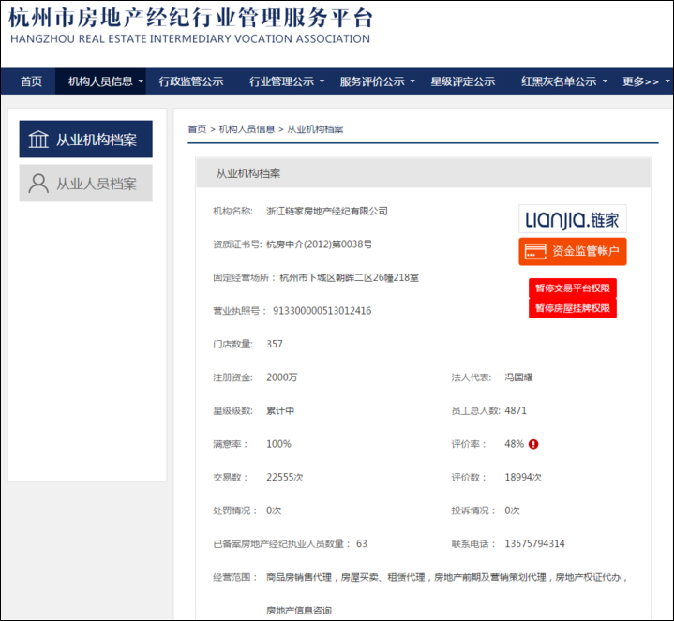Click 暂停交易平台权限 red button
Image resolution: width=674 pixels, height=621 pixels.
[x=572, y=288]
